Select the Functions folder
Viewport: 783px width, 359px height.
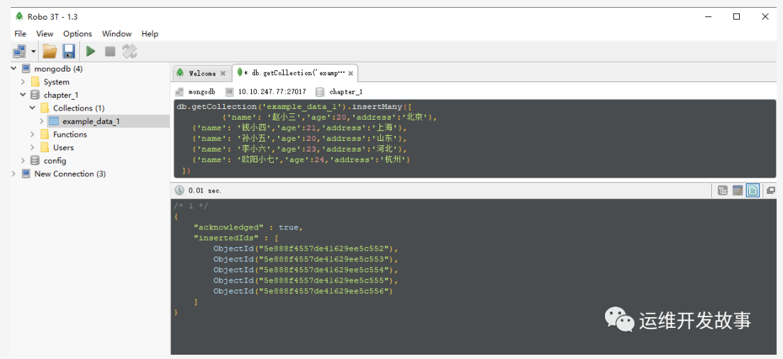click(70, 135)
